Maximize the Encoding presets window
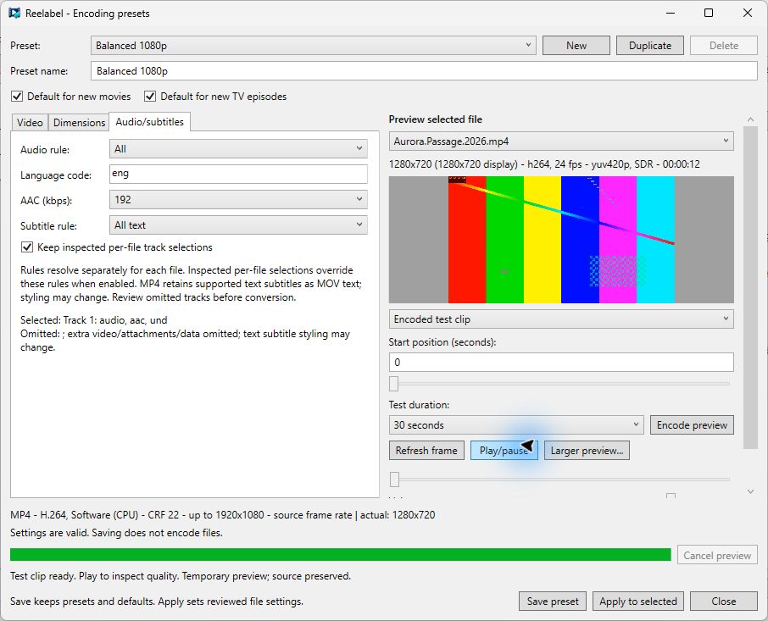Image resolution: width=768 pixels, height=621 pixels. pyautogui.click(x=709, y=14)
